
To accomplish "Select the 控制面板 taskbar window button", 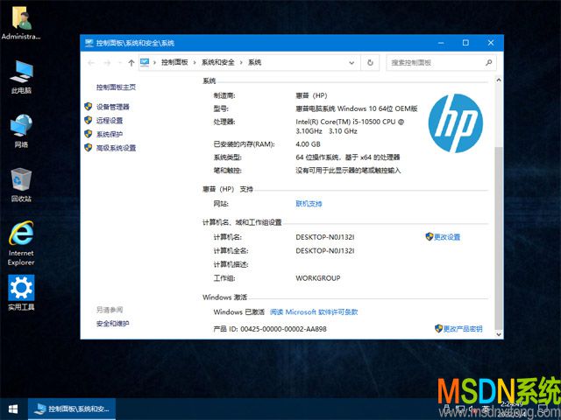I will pyautogui.click(x=72, y=409).
